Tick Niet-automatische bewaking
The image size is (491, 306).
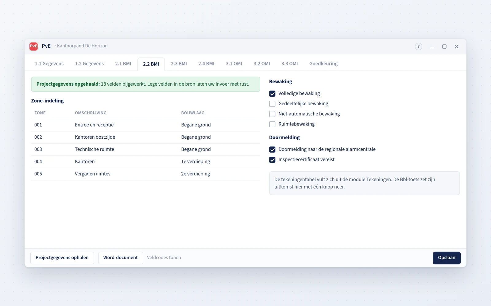coord(272,114)
